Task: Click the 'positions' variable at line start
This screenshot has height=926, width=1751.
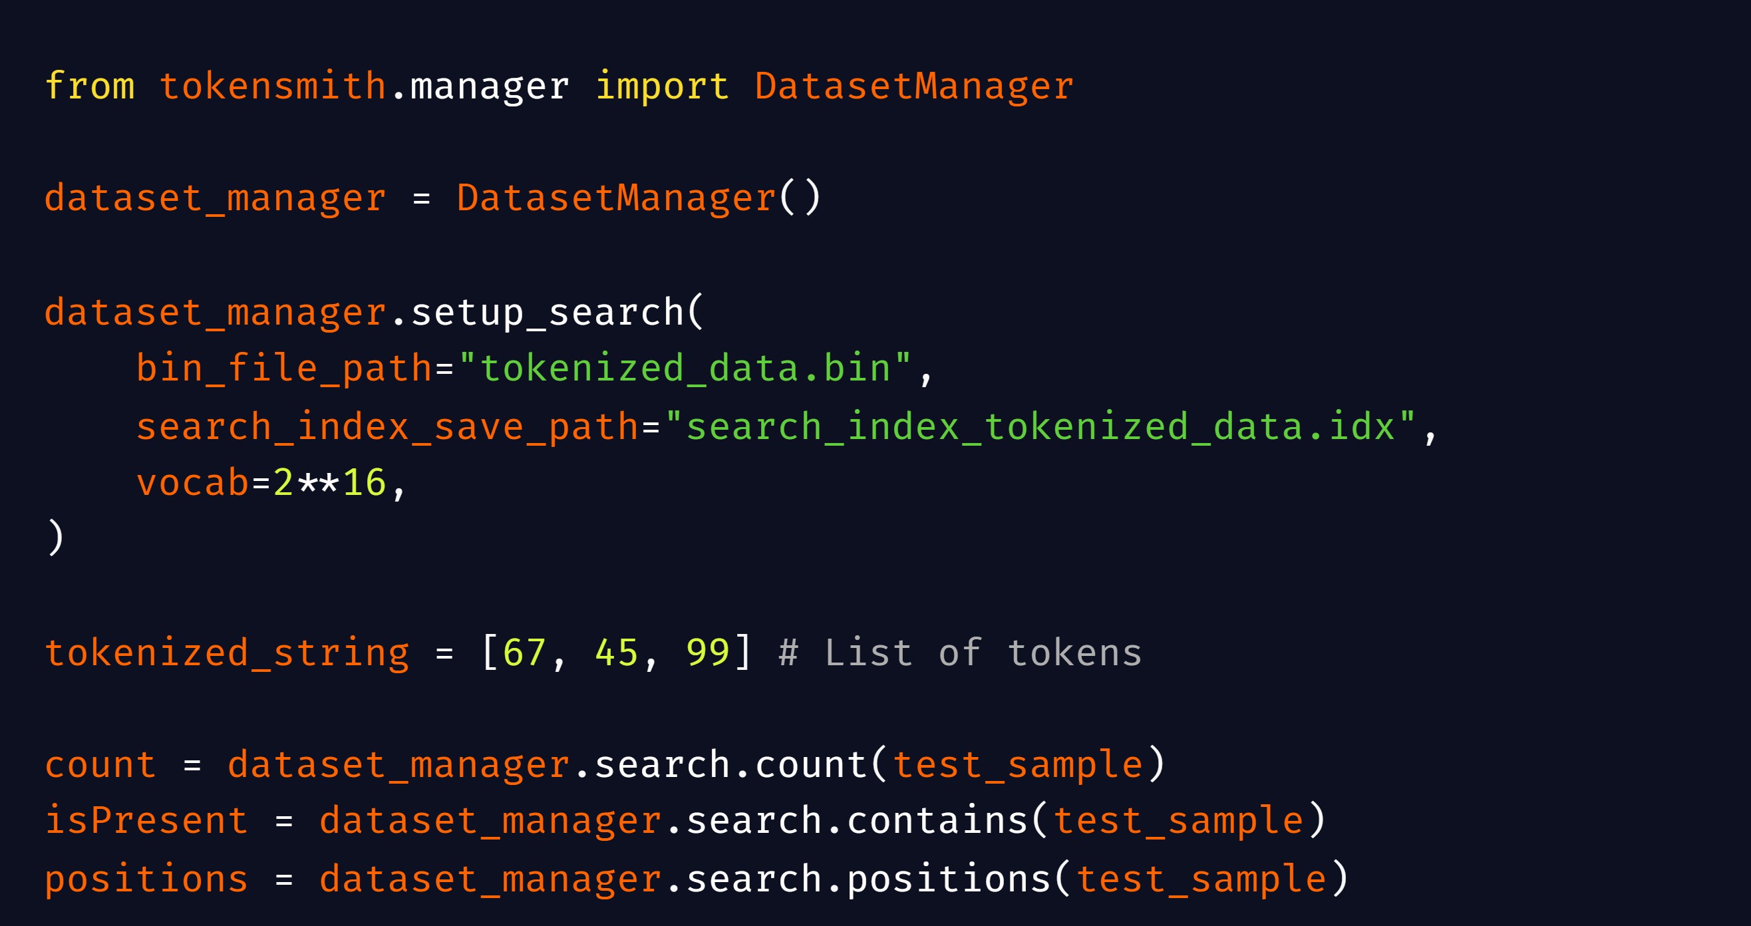Action: (x=146, y=878)
